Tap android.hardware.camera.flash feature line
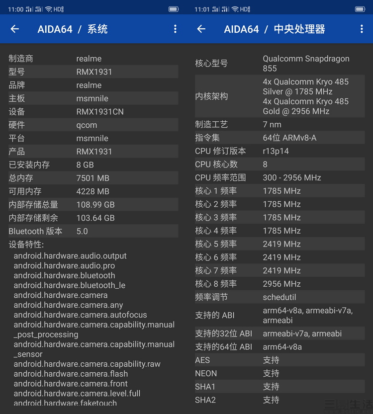Image resolution: width=373 pixels, height=414 pixels. coord(71,374)
